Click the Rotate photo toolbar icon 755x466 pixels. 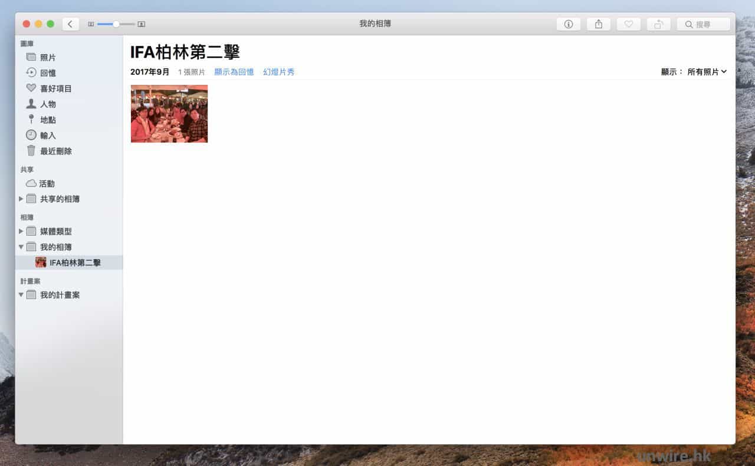(x=658, y=24)
